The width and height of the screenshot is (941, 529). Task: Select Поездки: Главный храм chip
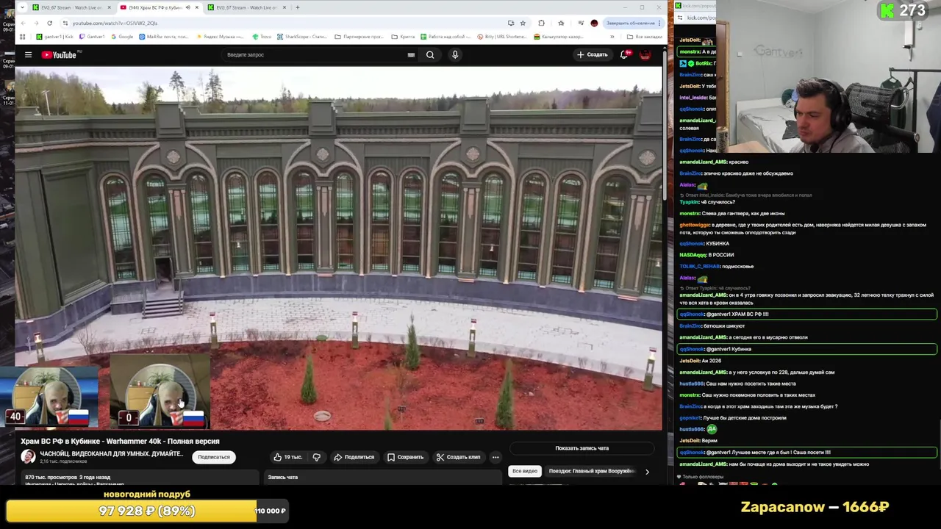pyautogui.click(x=591, y=471)
